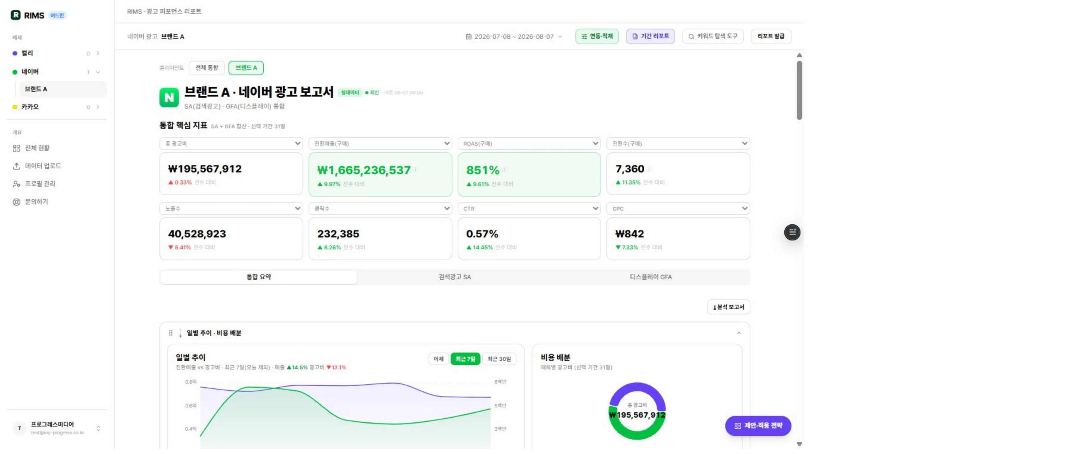
Task: Click the vertical scrollbar thumb
Action: click(x=799, y=90)
